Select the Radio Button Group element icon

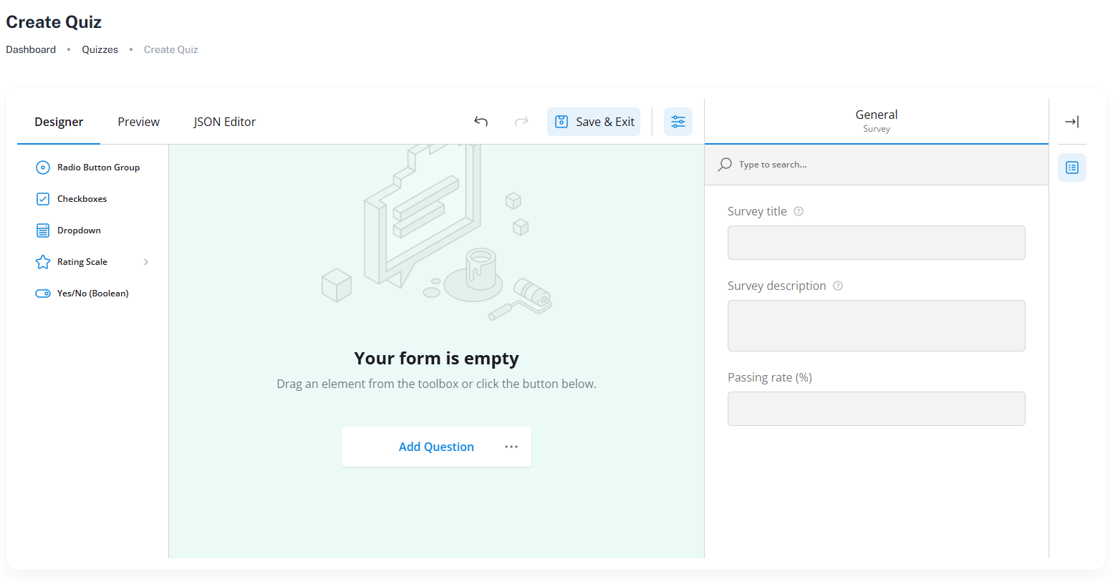43,167
